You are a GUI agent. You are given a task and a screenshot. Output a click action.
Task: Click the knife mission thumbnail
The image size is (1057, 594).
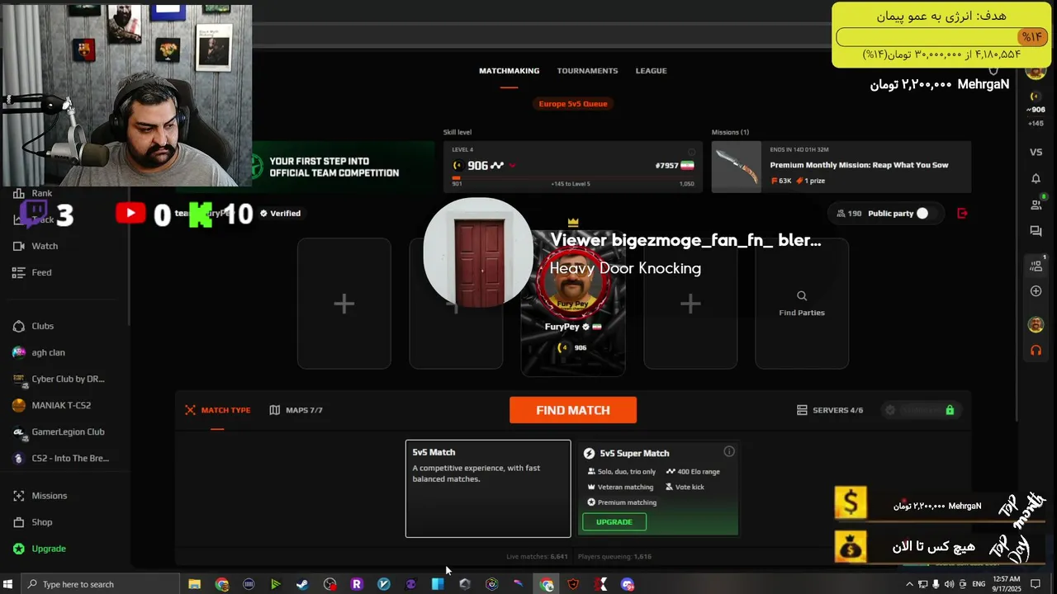pos(736,167)
